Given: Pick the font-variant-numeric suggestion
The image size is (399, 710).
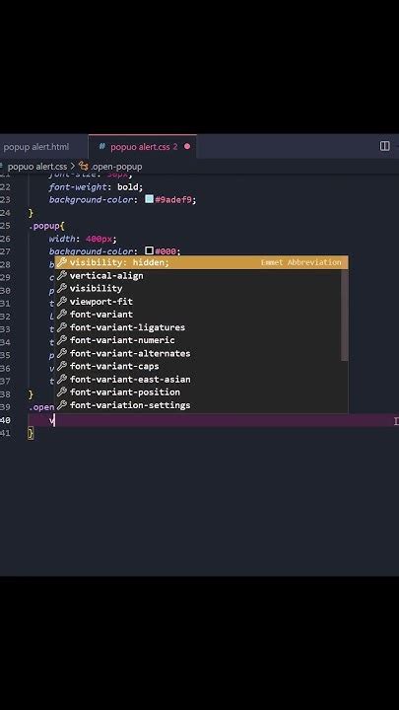Looking at the screenshot, I should (201, 340).
